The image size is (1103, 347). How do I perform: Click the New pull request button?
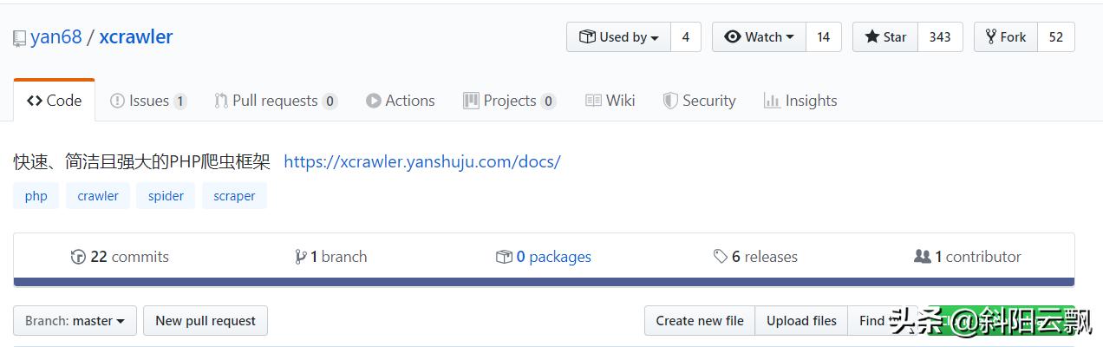[x=206, y=321]
